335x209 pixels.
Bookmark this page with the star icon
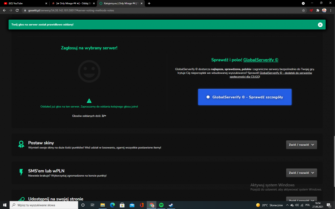tap(304, 10)
